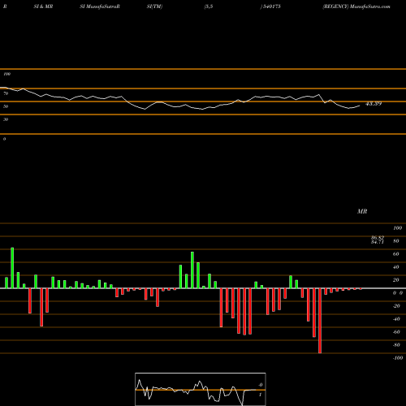The height and width of the screenshot is (406, 406).
Task: Click the MR axis label '-80'
Action: [396, 345]
